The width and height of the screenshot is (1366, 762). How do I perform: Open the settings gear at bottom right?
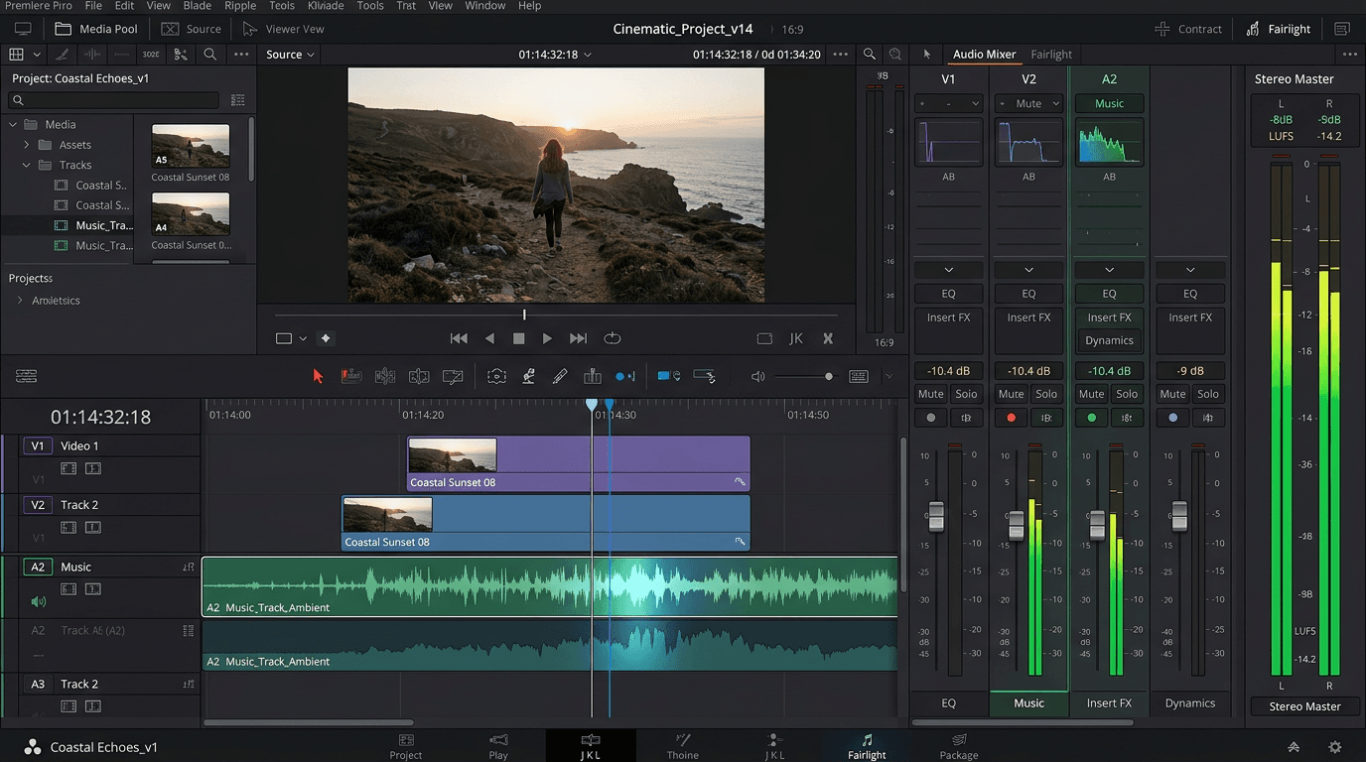pyautogui.click(x=1335, y=747)
